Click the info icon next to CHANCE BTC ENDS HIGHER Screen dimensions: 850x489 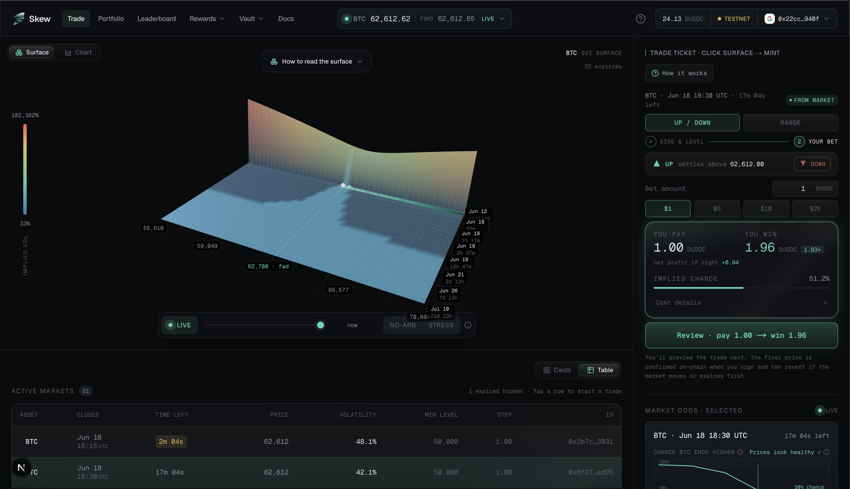point(740,452)
